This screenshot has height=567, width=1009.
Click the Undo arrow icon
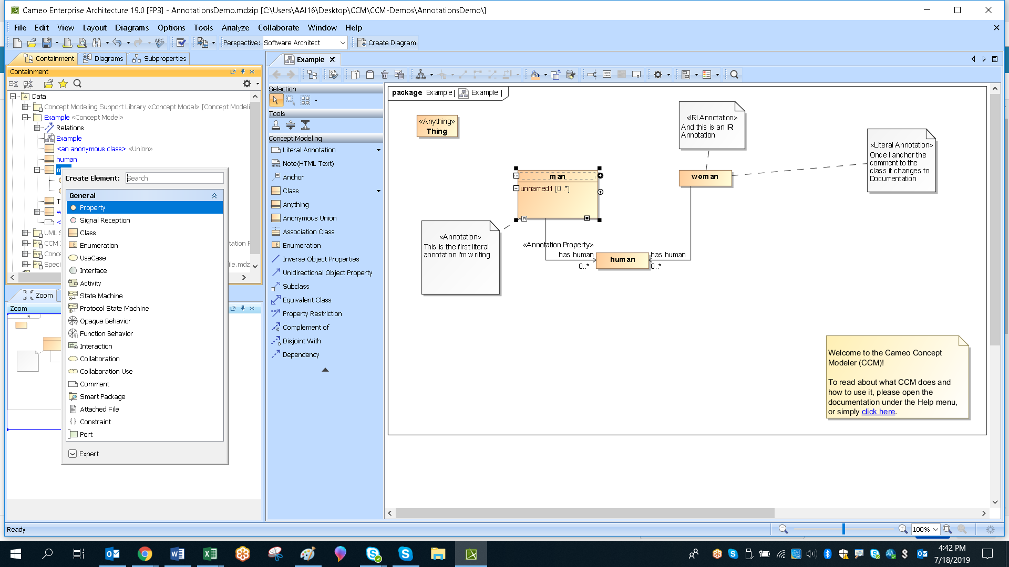(117, 43)
